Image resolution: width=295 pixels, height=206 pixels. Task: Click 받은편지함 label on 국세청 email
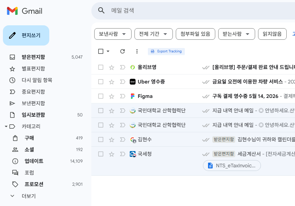click(224, 154)
